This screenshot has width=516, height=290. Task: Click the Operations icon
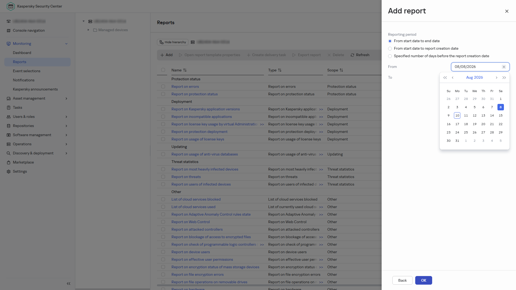9,144
